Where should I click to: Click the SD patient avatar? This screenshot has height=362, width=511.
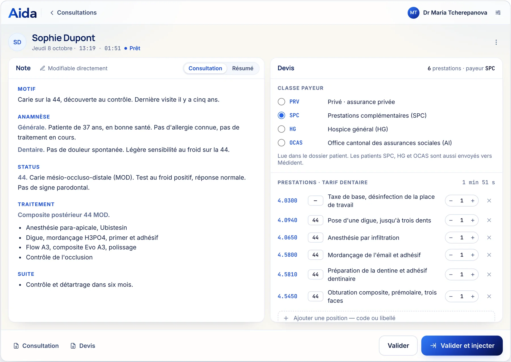coord(17,42)
